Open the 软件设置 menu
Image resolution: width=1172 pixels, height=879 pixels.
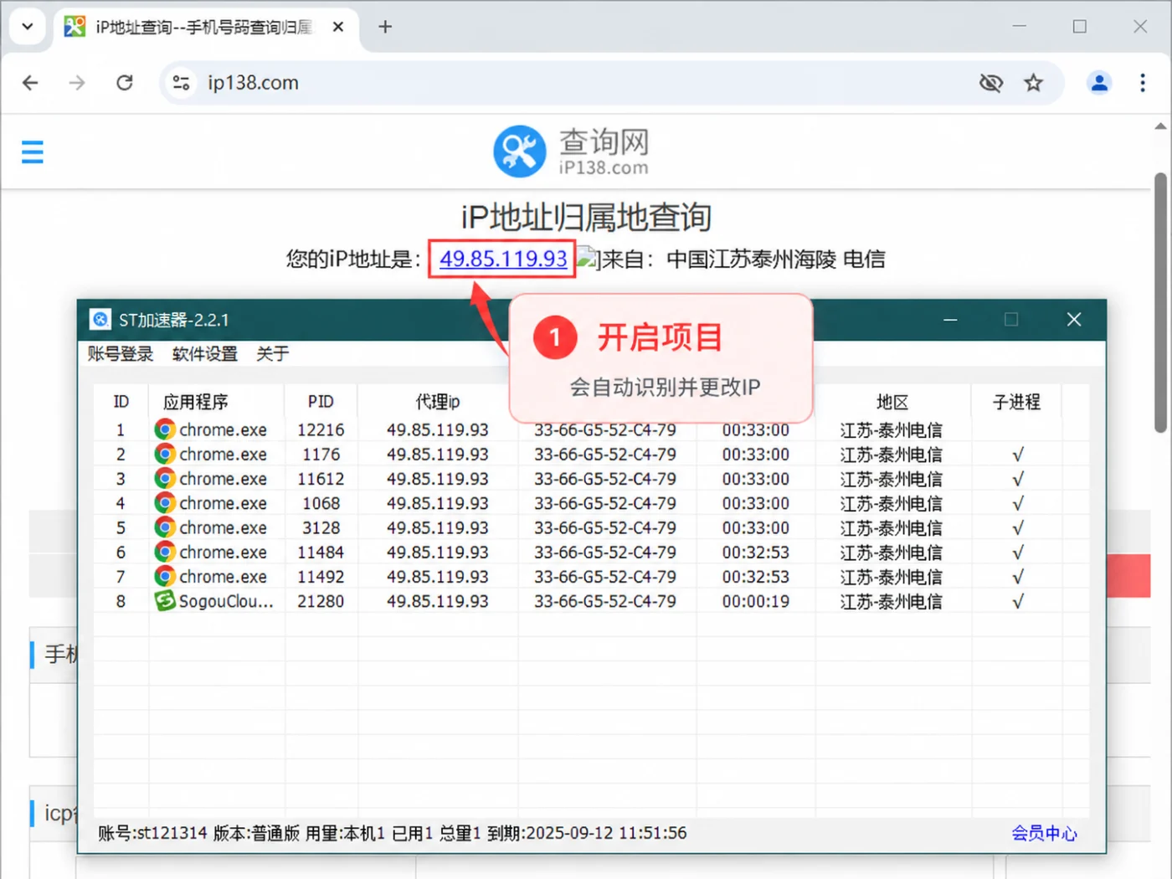(205, 354)
